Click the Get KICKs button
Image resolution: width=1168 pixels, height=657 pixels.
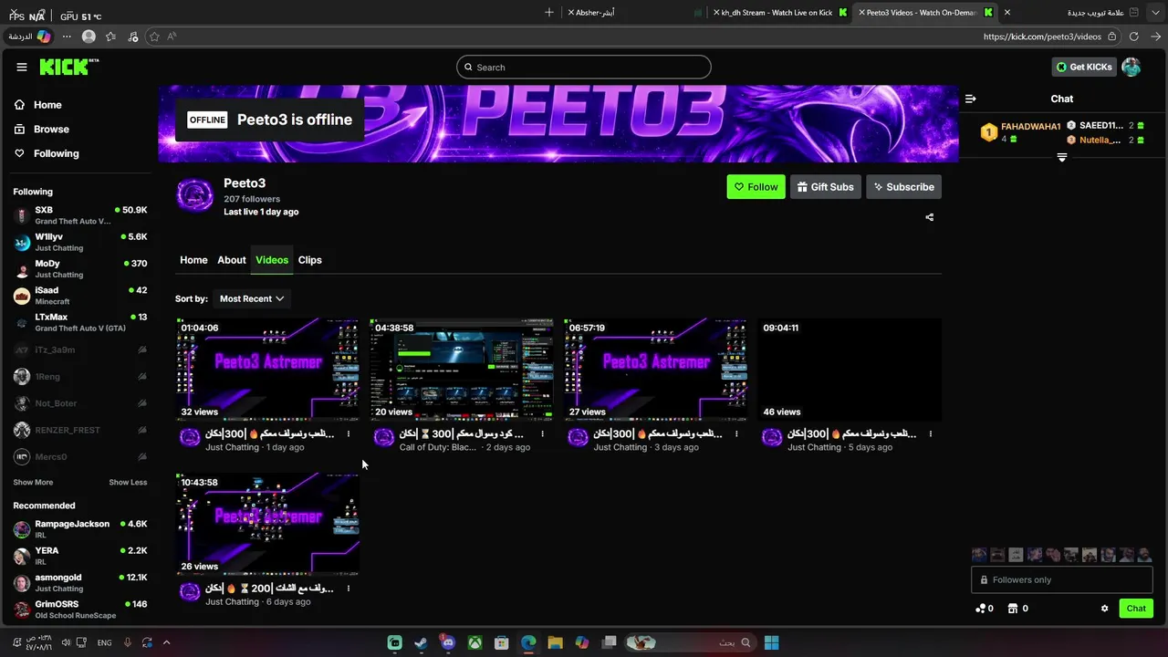(1084, 67)
